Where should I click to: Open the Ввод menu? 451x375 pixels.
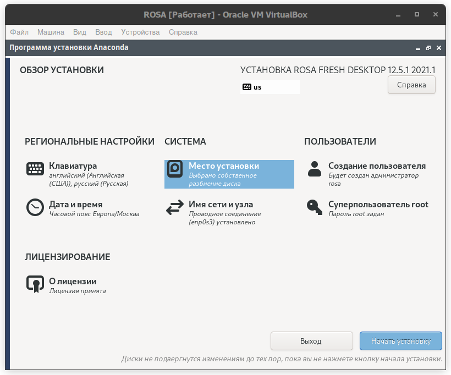(x=103, y=32)
